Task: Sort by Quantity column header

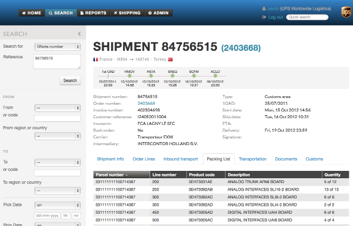Action: coord(335,175)
